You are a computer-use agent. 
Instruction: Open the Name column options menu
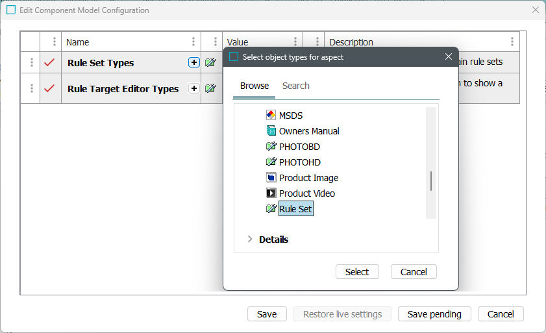(193, 42)
